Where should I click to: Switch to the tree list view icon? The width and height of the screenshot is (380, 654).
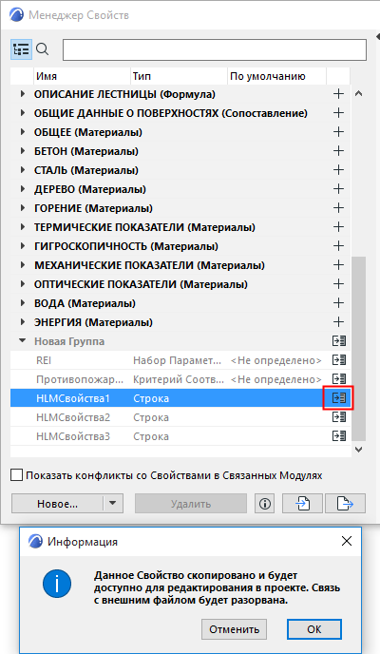coord(21,49)
